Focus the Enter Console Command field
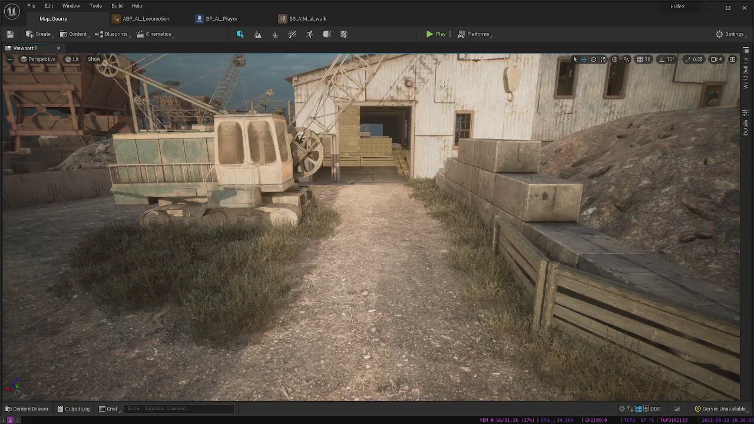 179,409
